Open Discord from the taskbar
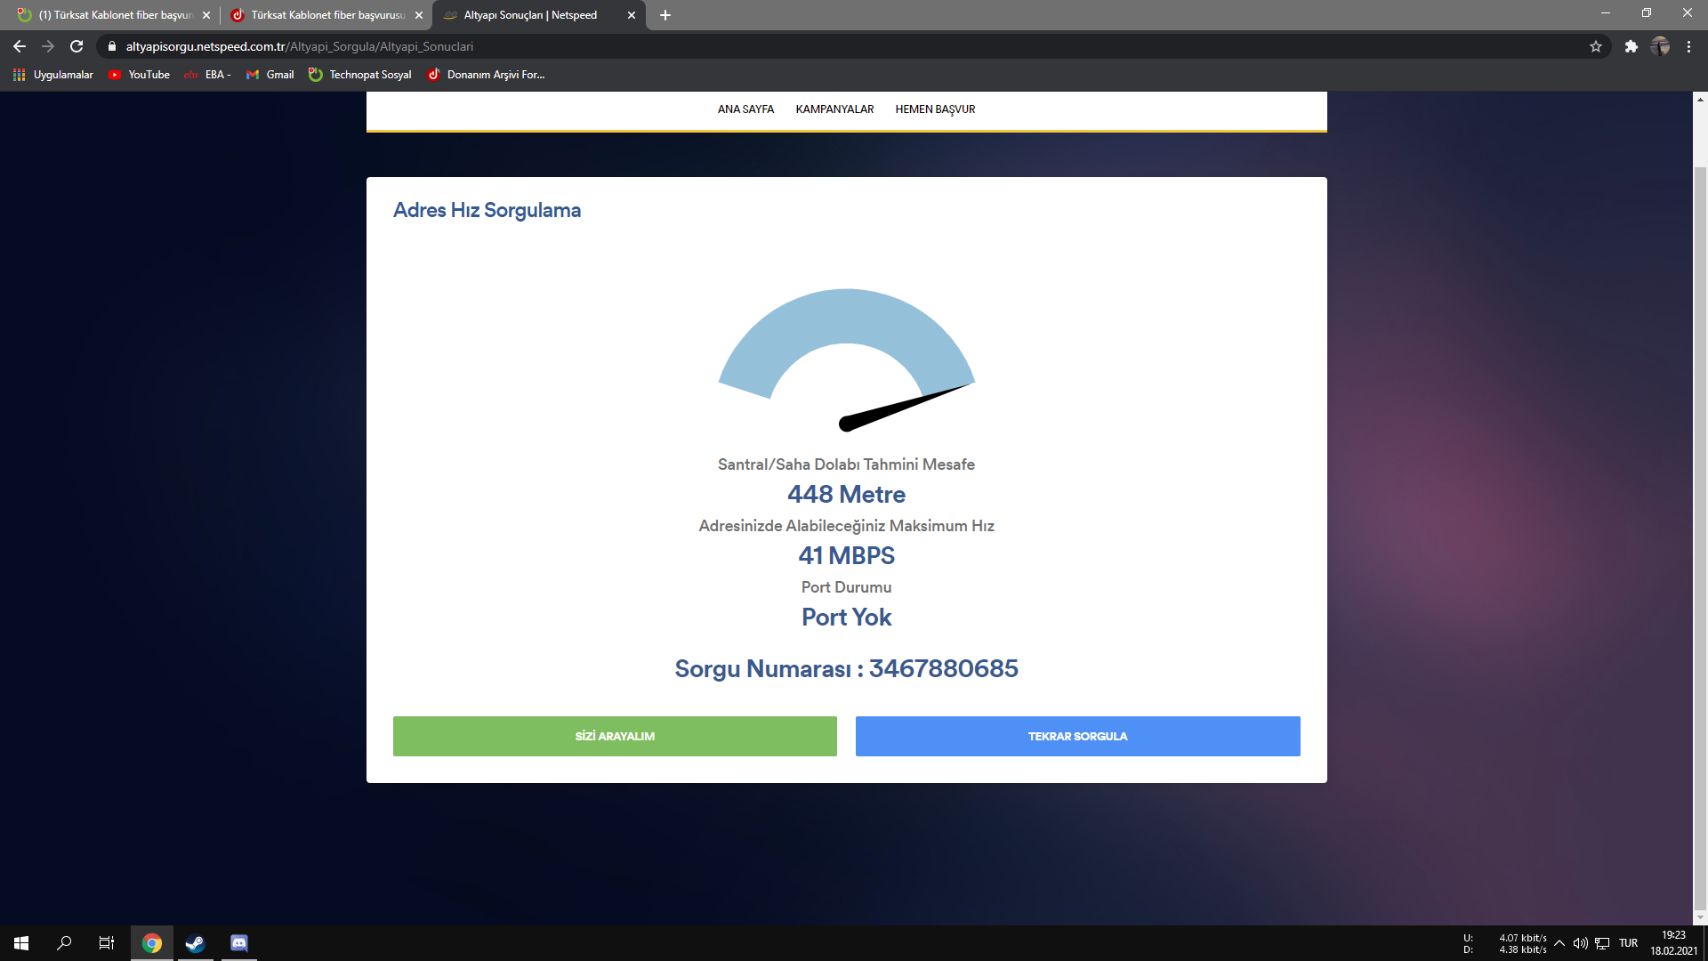The width and height of the screenshot is (1708, 961). coord(238,943)
